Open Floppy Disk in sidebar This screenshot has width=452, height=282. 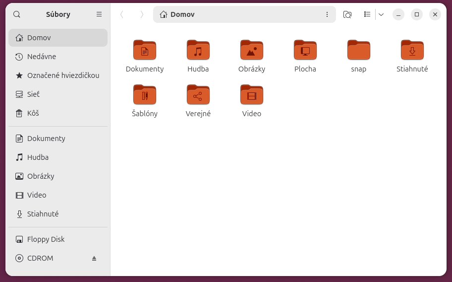tap(58, 239)
